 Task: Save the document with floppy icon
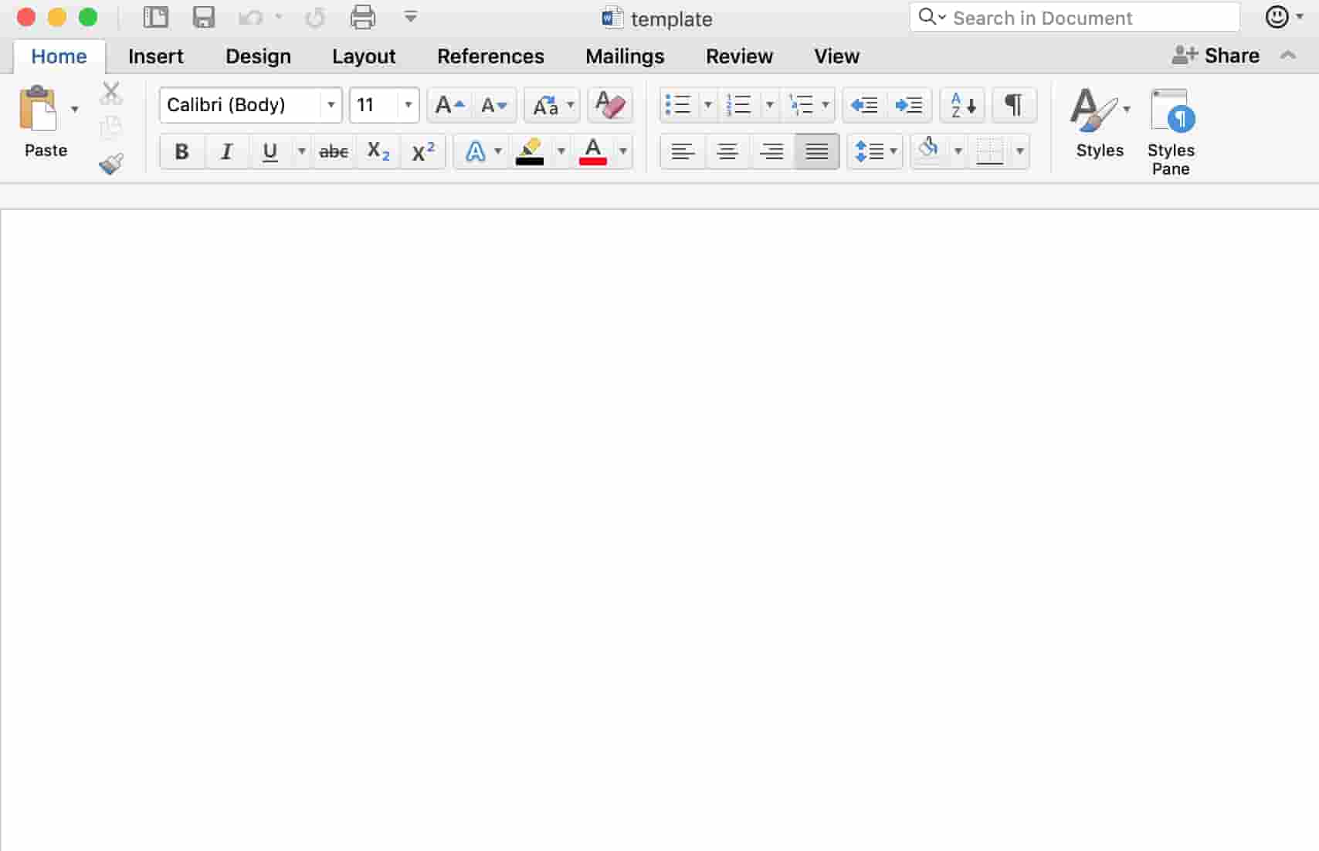tap(204, 17)
